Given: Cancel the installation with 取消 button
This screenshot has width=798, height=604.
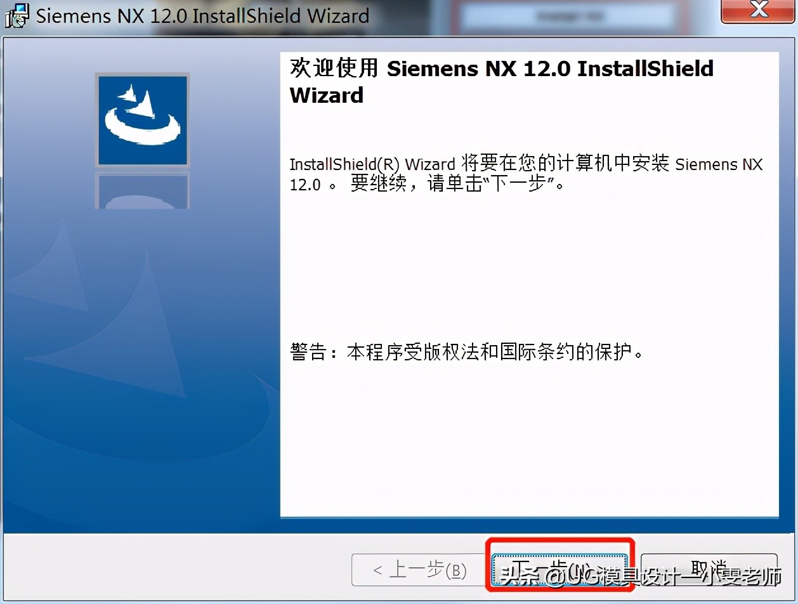Looking at the screenshot, I should coord(709,569).
